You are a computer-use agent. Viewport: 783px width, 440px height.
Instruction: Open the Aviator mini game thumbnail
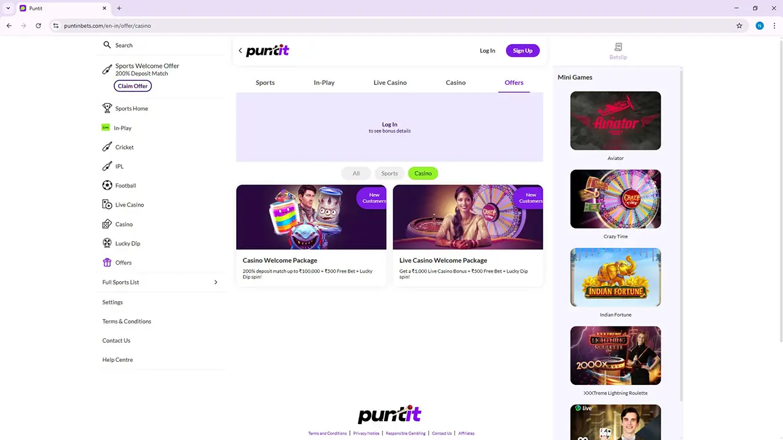pos(615,120)
